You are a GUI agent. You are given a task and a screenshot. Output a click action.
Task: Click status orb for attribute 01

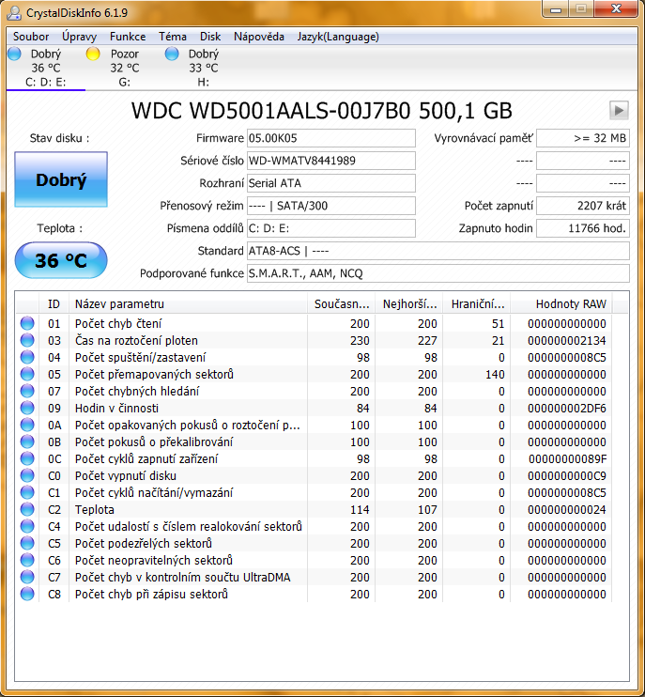tap(27, 323)
